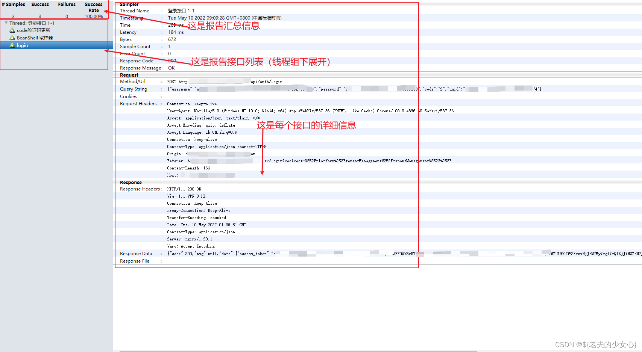
Task: Click the Cookies label
Action: click(x=129, y=97)
